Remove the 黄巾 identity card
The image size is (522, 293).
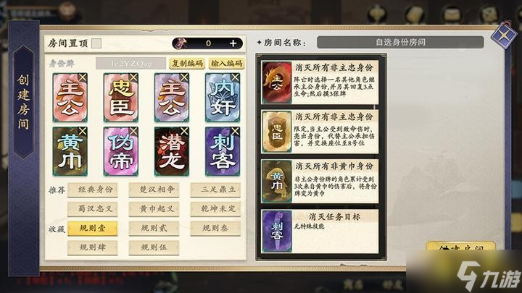[83, 132]
